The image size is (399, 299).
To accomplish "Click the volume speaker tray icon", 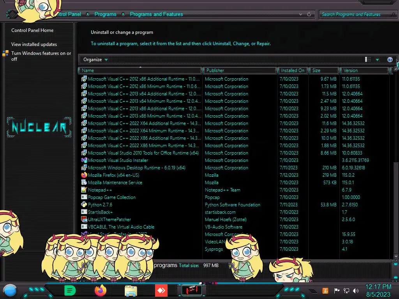I will [356, 290].
